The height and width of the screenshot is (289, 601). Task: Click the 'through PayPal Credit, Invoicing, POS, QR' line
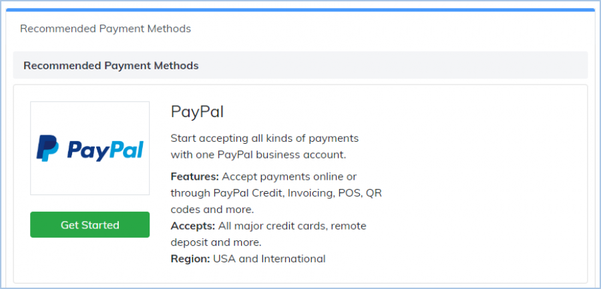[276, 192]
